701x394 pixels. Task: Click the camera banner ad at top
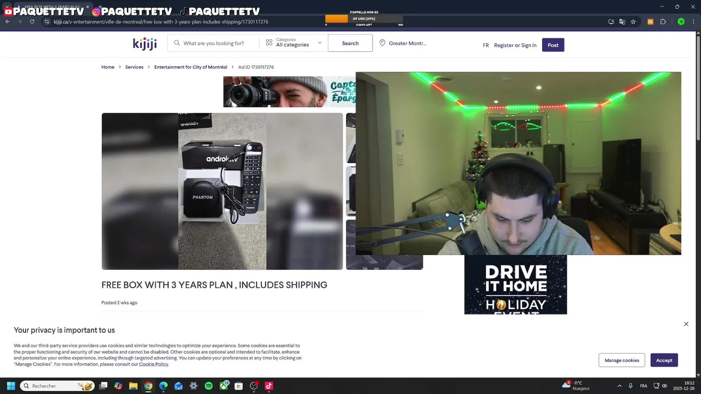tap(289, 92)
